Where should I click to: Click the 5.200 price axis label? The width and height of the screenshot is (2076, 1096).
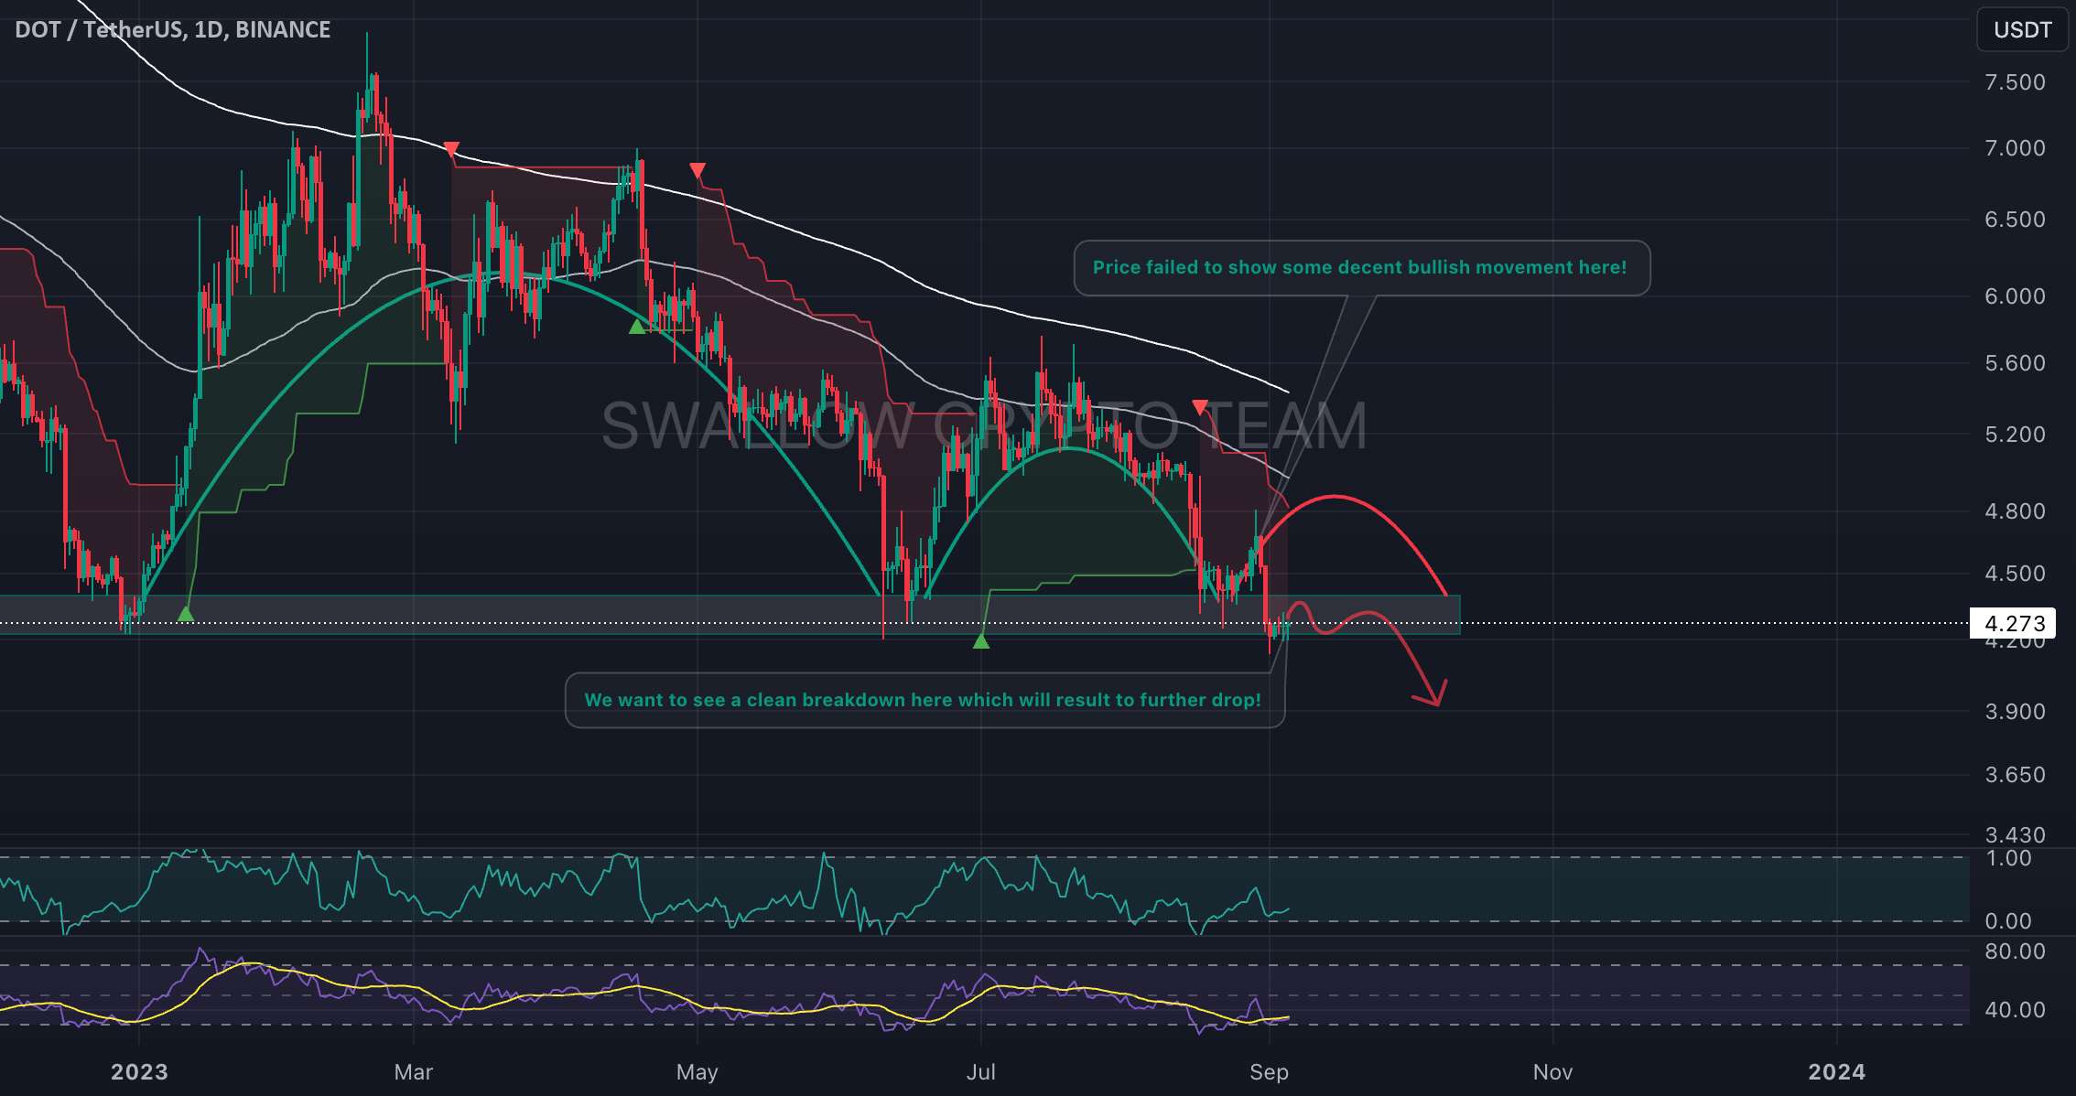(2015, 435)
